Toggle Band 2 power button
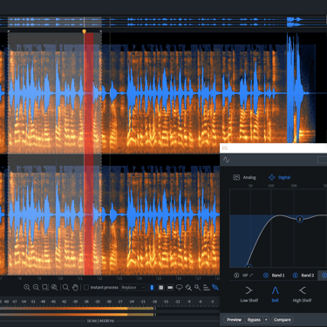The width and height of the screenshot is (327, 327). coord(295,276)
